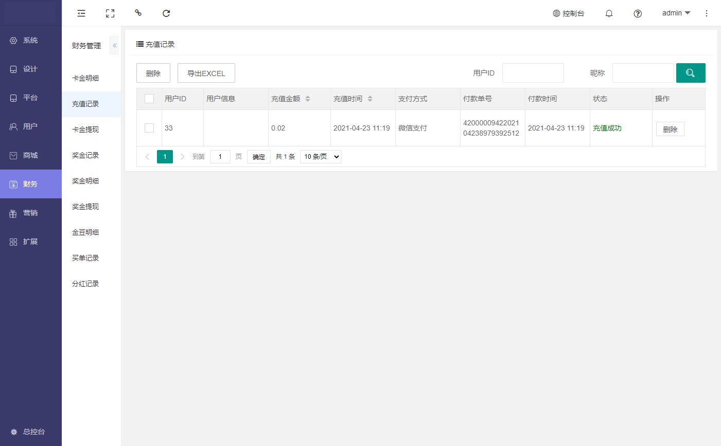Open 卡金提现 in the finance submenu
This screenshot has width=721, height=446.
pos(85,129)
